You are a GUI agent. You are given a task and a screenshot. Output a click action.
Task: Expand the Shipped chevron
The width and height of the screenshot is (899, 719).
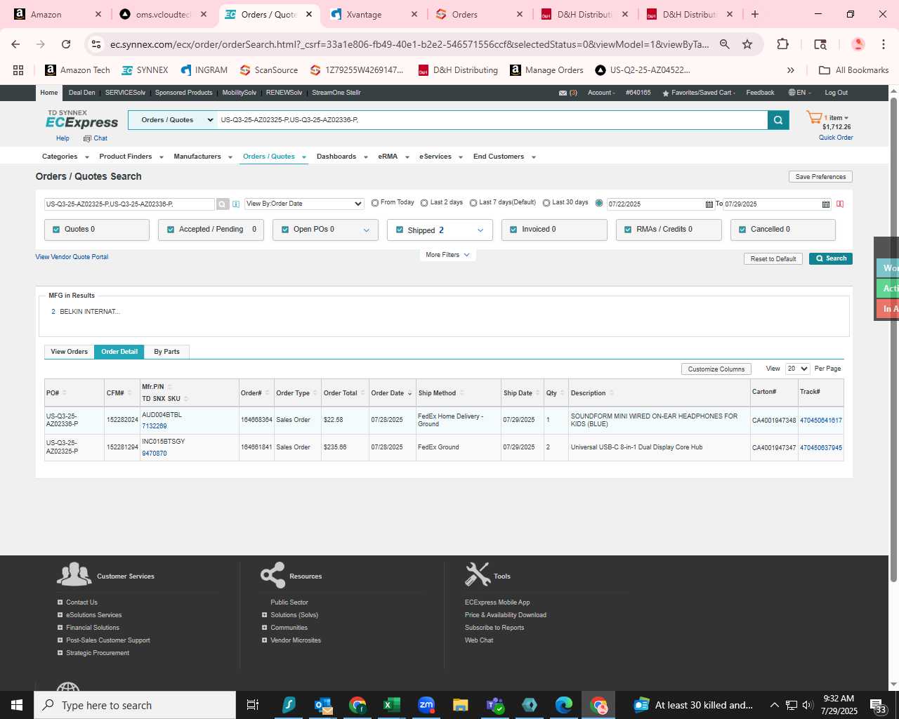pos(480,230)
